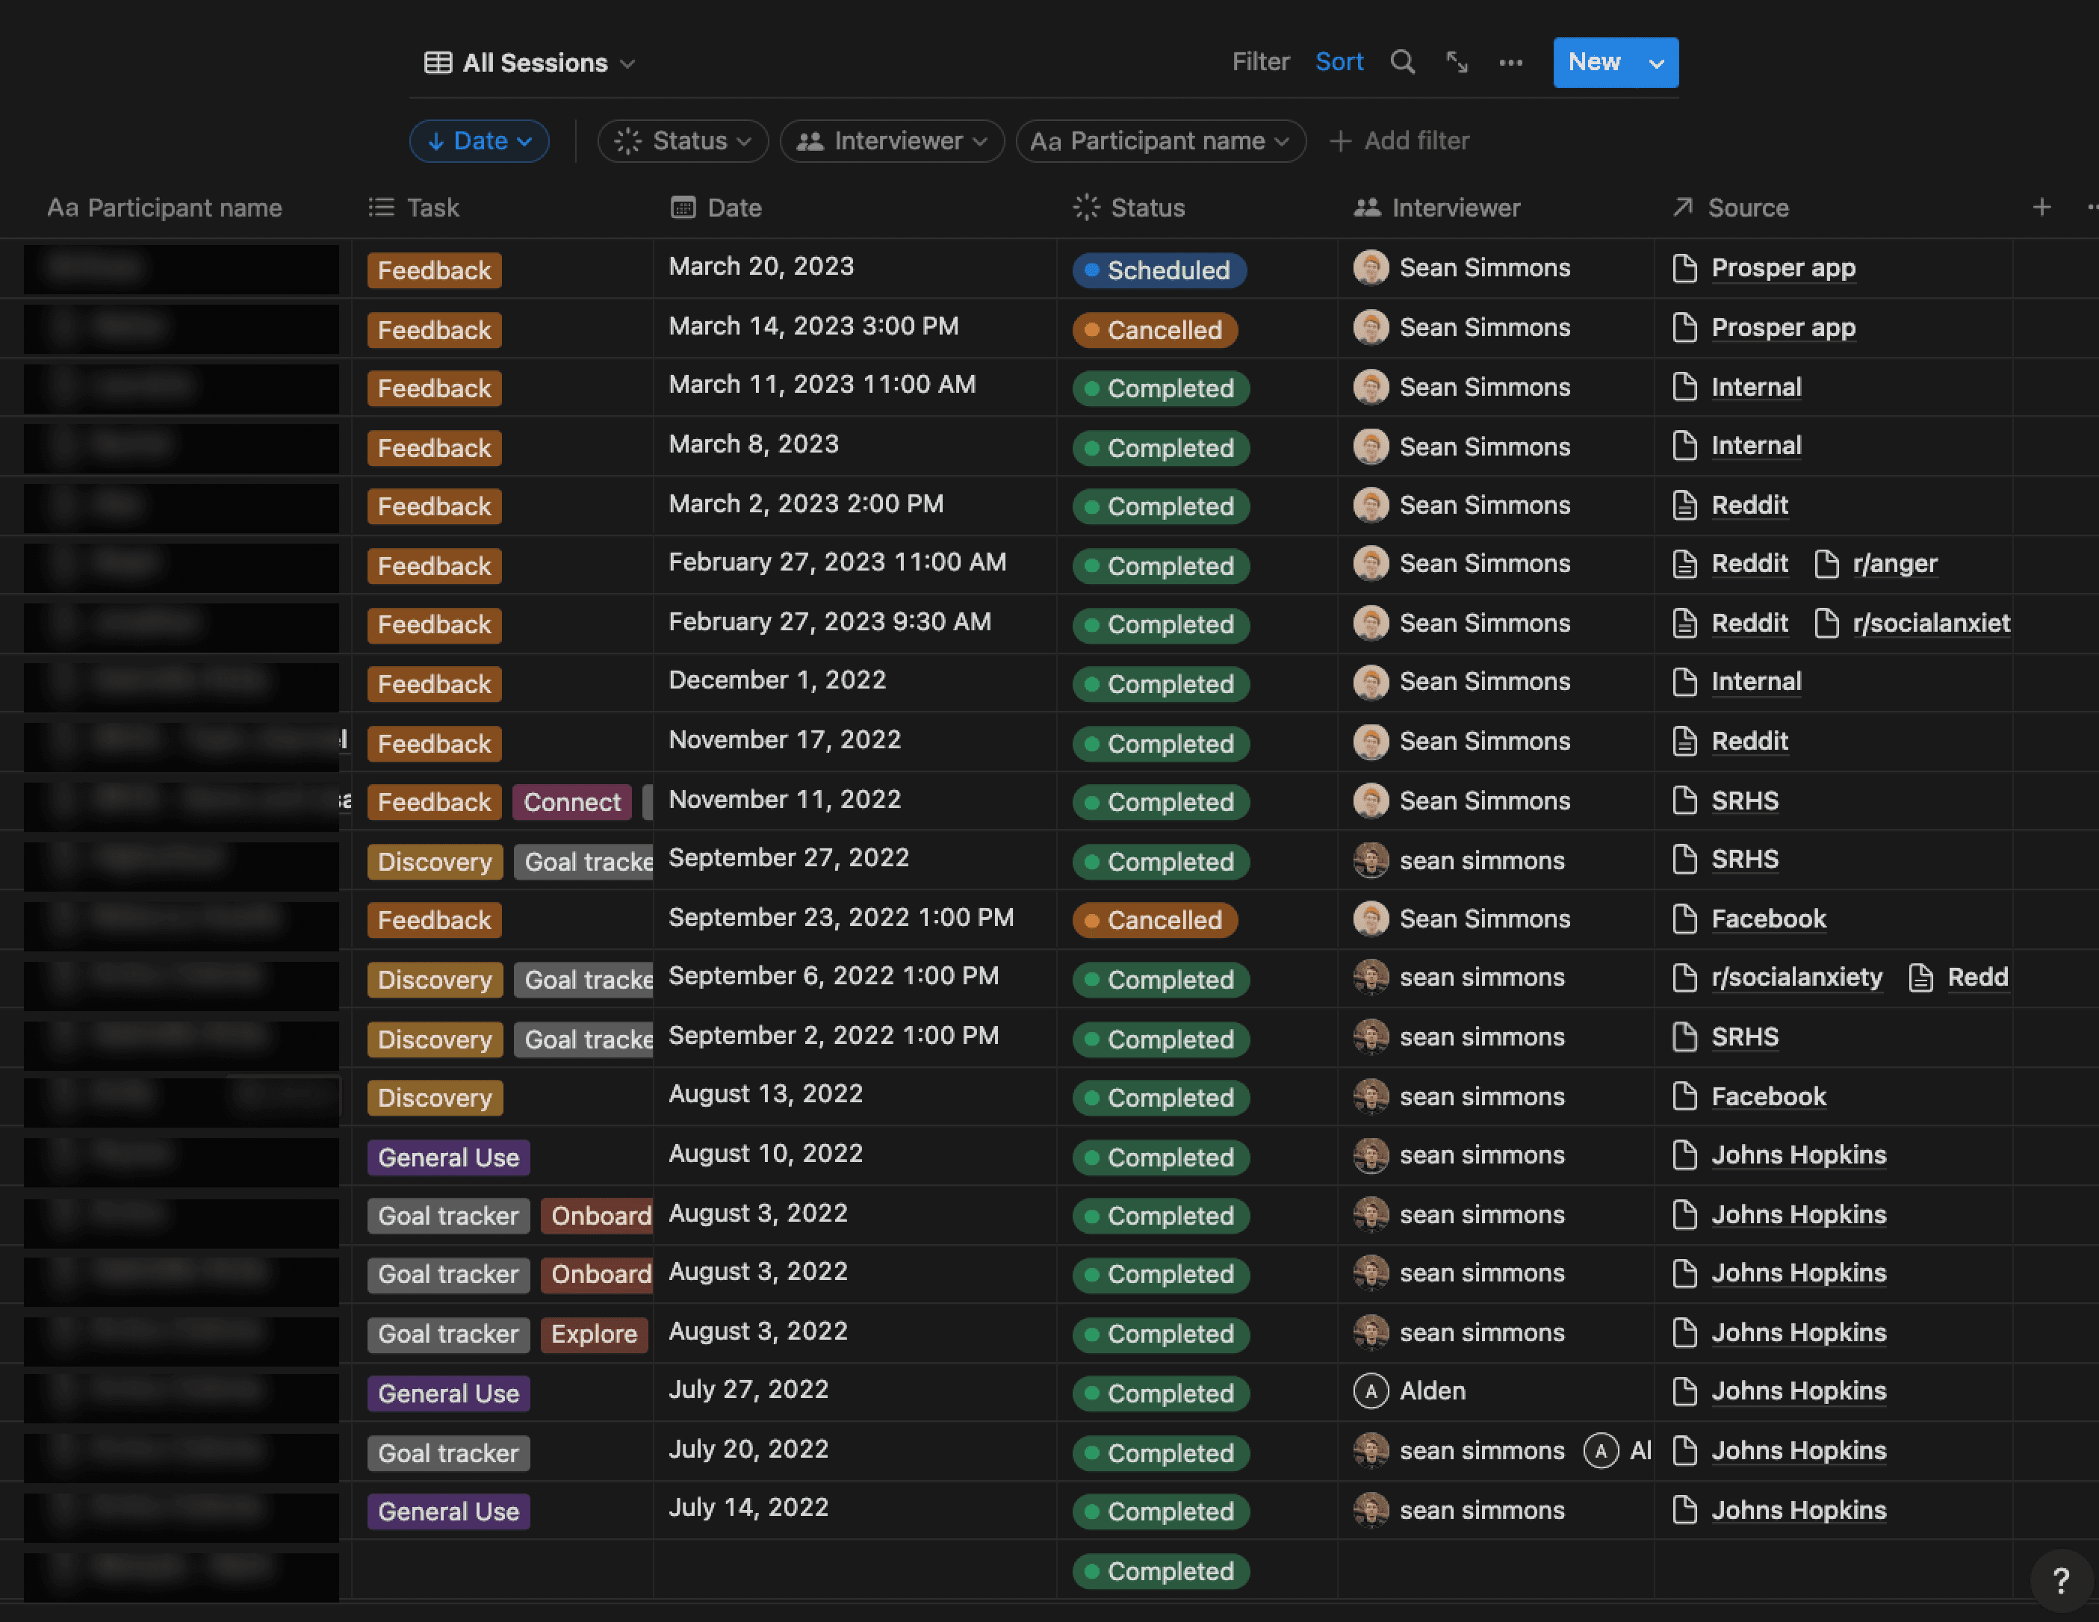This screenshot has height=1622, width=2099.
Task: Click the Filter menu item
Action: click(1260, 63)
